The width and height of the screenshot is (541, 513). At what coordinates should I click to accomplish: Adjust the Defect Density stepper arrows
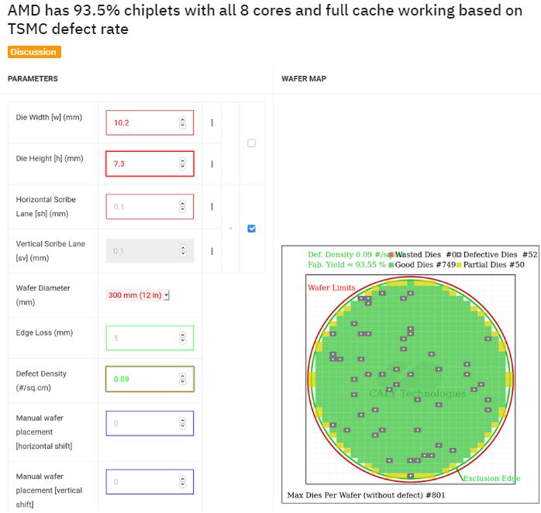click(182, 379)
